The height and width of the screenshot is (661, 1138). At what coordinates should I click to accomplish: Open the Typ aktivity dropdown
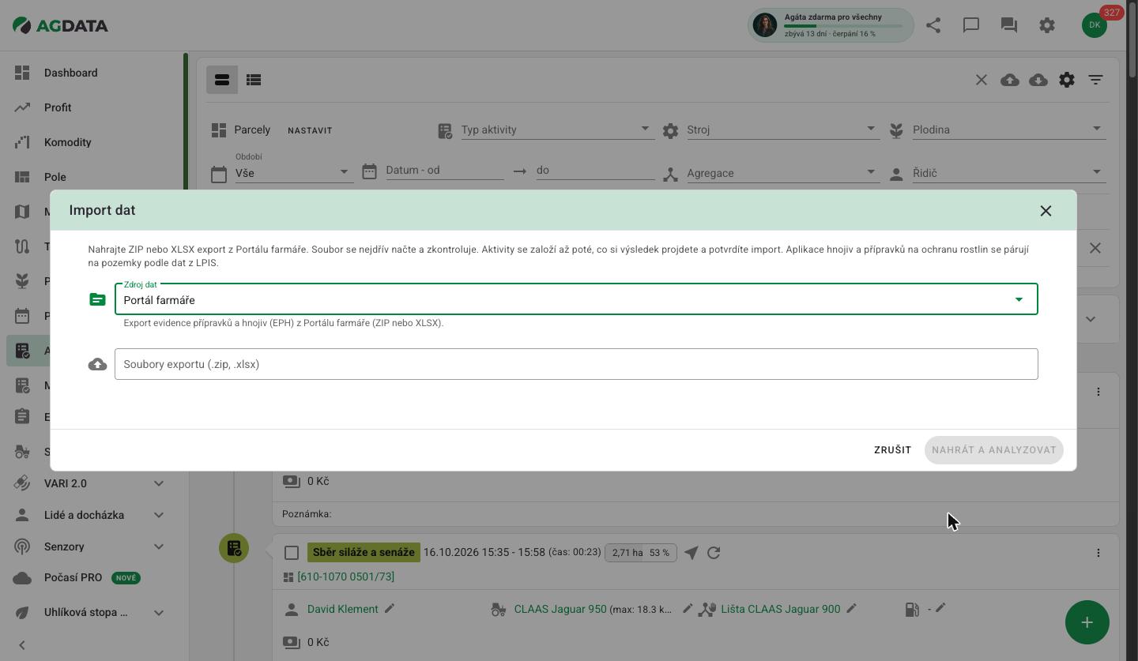[x=558, y=130]
